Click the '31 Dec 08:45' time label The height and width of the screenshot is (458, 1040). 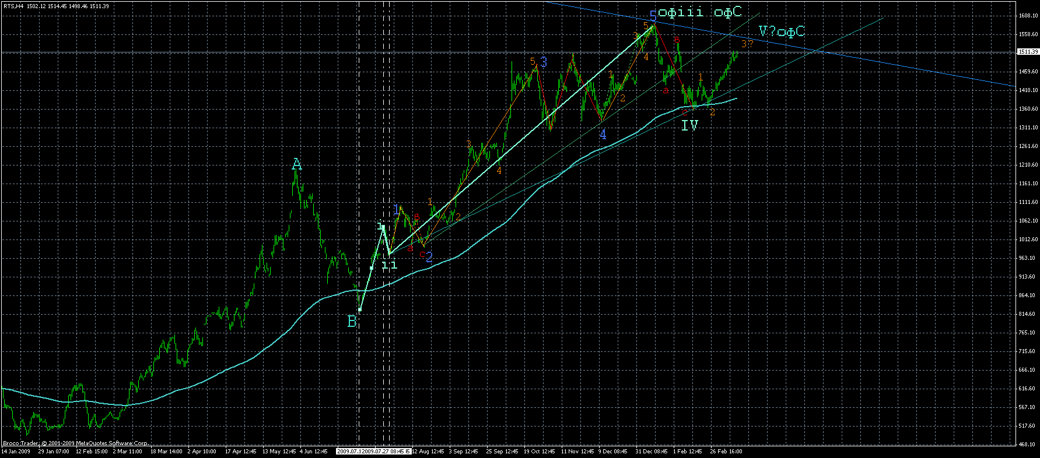tap(652, 451)
